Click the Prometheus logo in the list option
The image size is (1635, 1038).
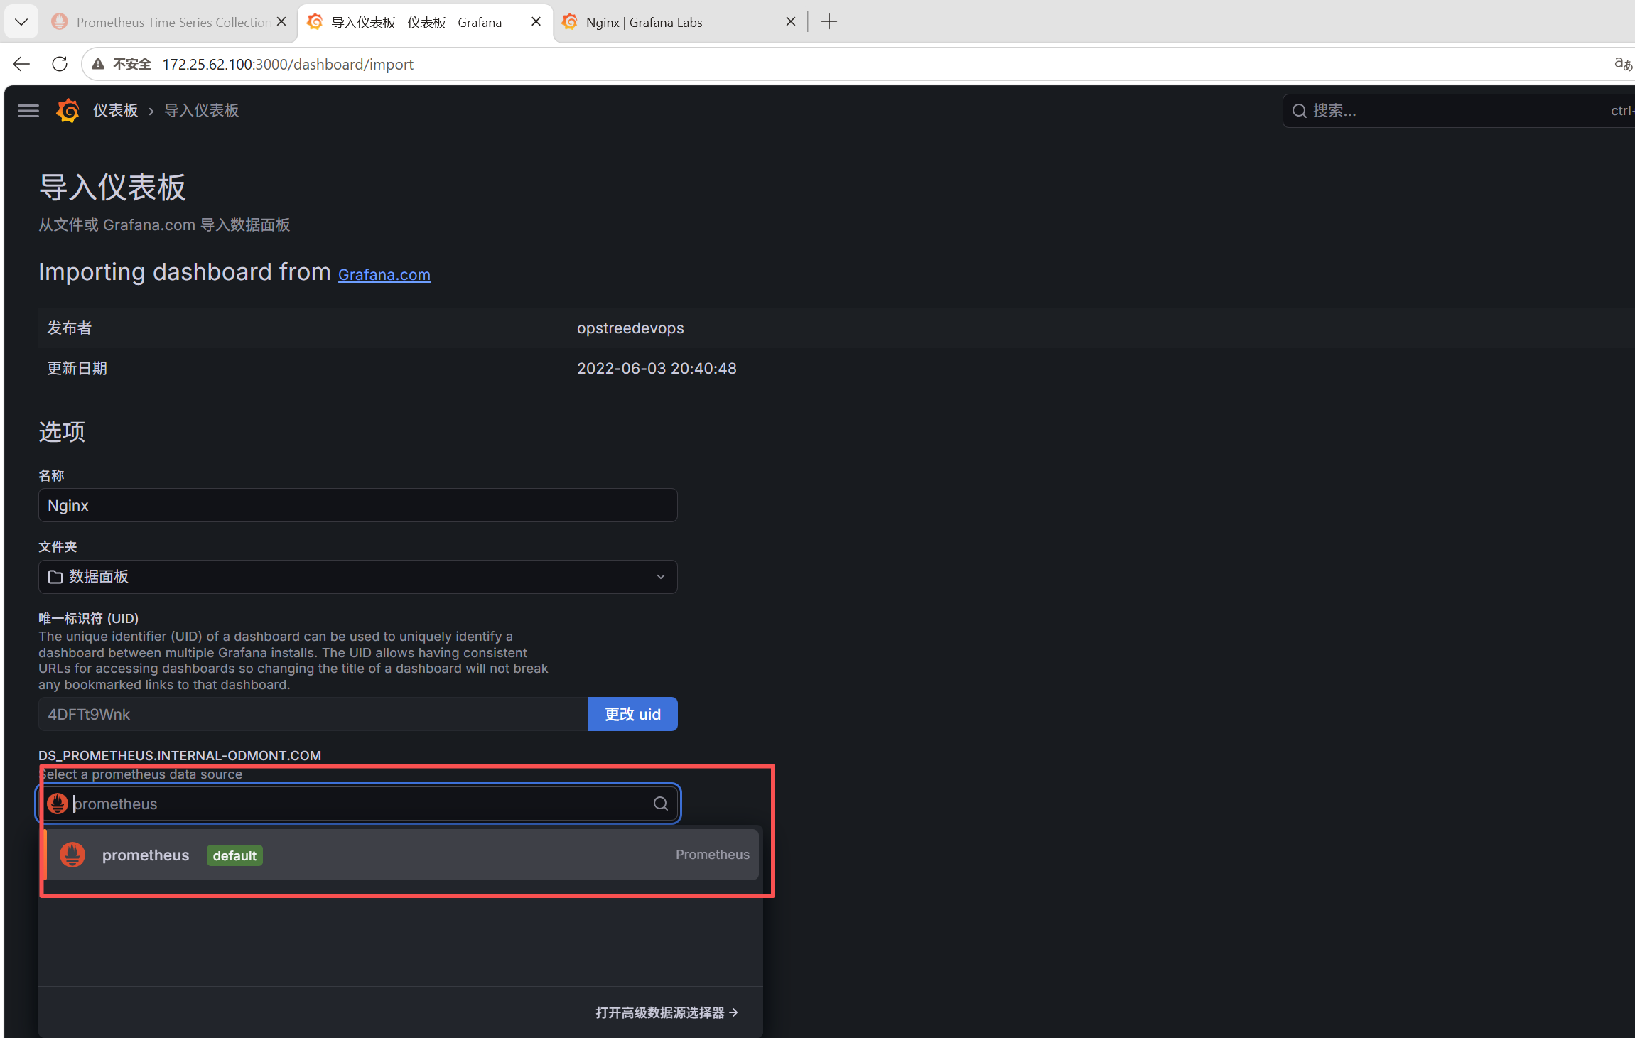click(x=72, y=855)
